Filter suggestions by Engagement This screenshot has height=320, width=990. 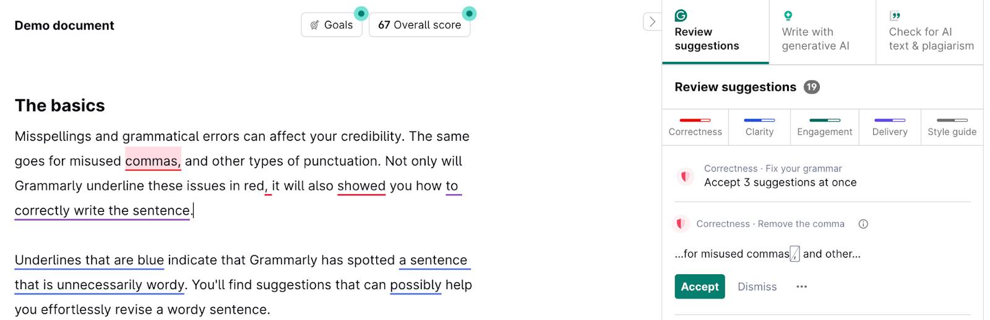coord(824,127)
